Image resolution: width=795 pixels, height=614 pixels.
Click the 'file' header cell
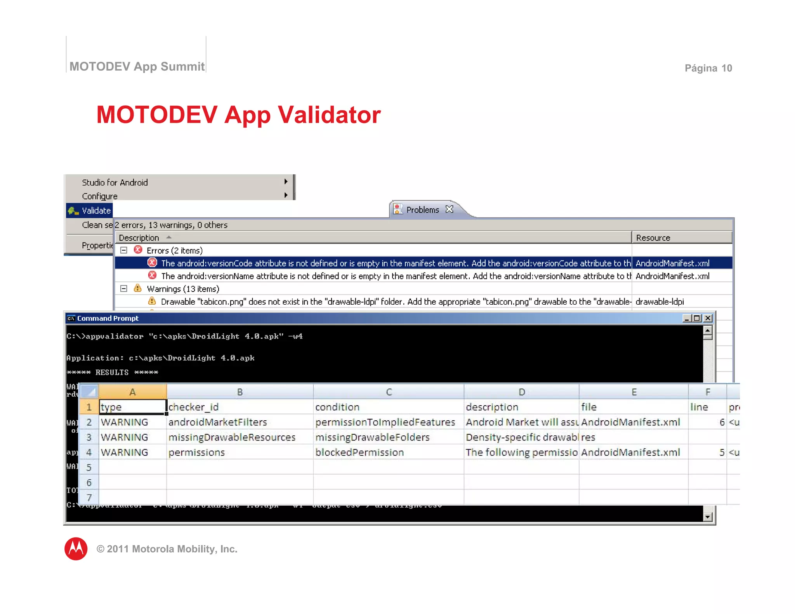(634, 407)
